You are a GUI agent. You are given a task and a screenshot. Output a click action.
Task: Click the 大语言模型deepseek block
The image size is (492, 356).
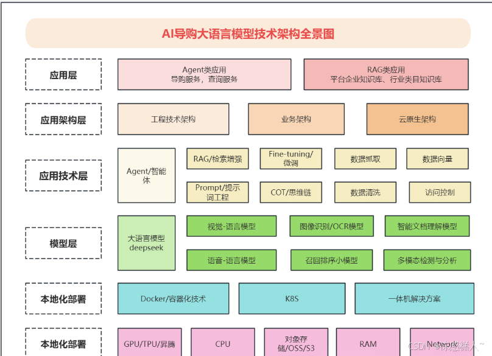[x=146, y=243]
